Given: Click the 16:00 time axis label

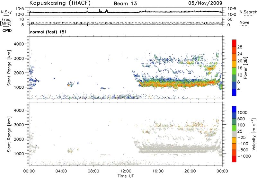Looking at the screenshot, I should pos(158,171).
